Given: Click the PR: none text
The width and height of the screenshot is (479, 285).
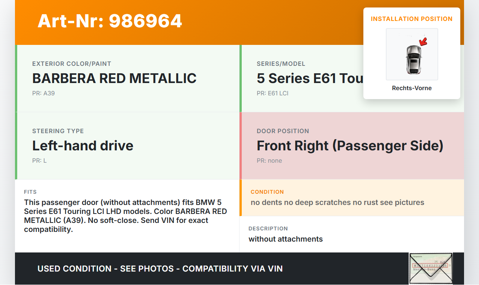Looking at the screenshot, I should pyautogui.click(x=269, y=160).
